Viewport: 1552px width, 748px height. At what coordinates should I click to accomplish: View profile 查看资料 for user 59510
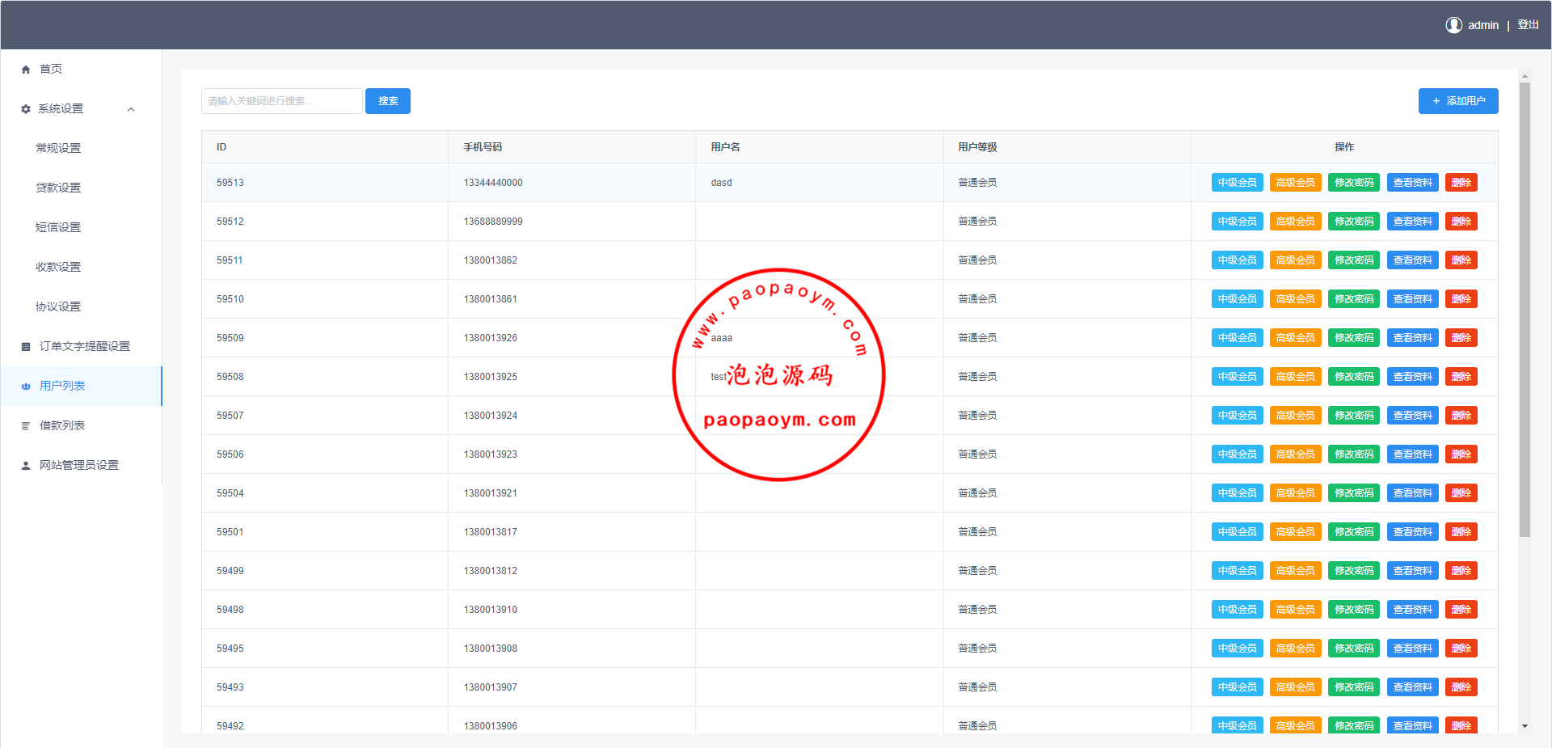click(x=1412, y=299)
